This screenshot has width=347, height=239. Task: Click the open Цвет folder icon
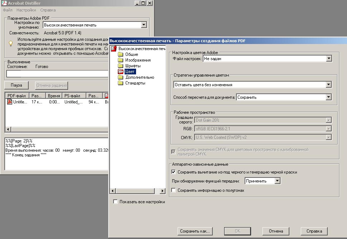pos(121,72)
